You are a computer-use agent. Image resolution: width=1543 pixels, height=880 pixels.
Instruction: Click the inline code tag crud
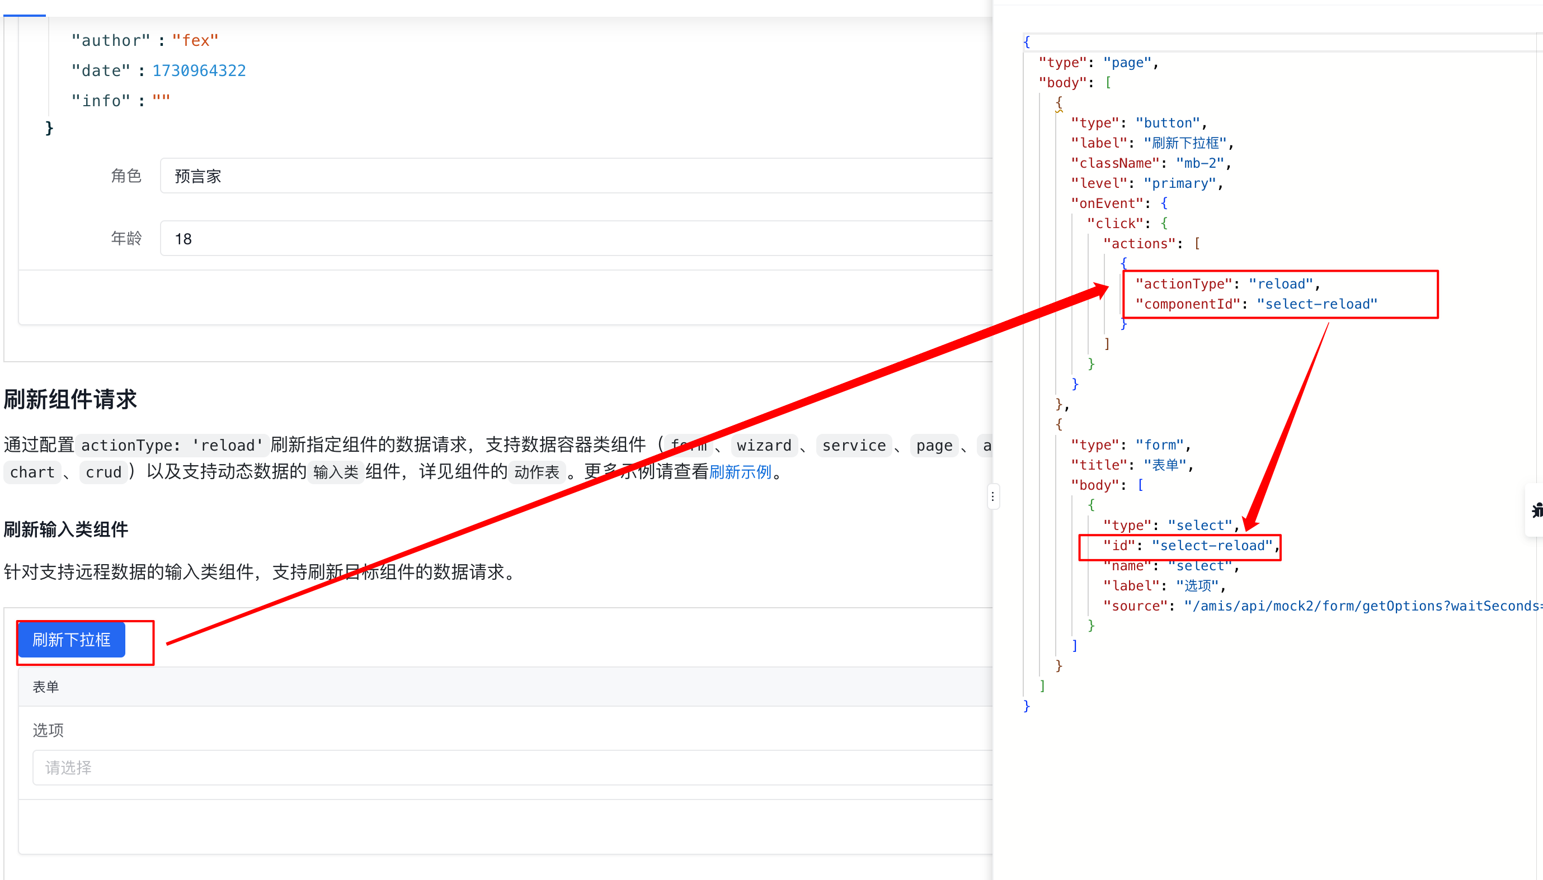(104, 472)
